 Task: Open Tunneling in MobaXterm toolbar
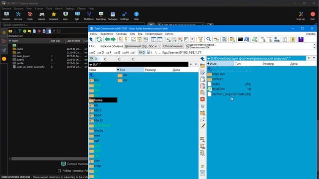click(x=101, y=16)
